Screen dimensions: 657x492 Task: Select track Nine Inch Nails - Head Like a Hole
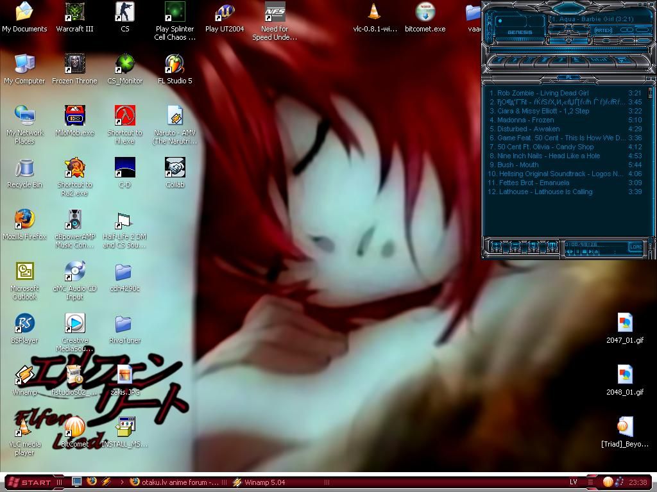coord(565,156)
